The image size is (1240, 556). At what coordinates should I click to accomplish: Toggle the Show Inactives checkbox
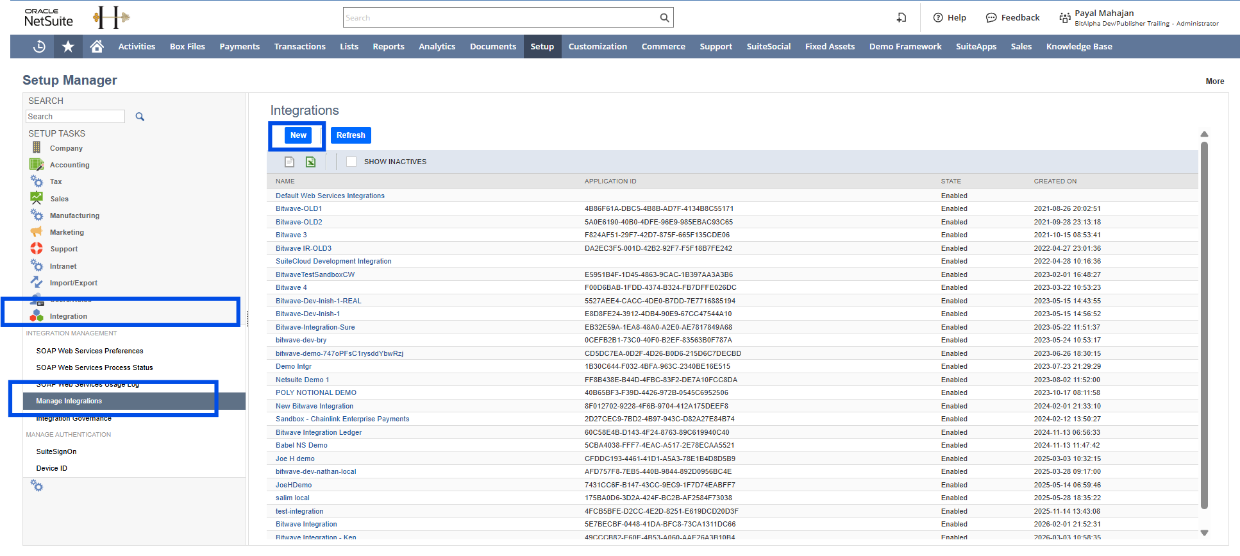(351, 162)
